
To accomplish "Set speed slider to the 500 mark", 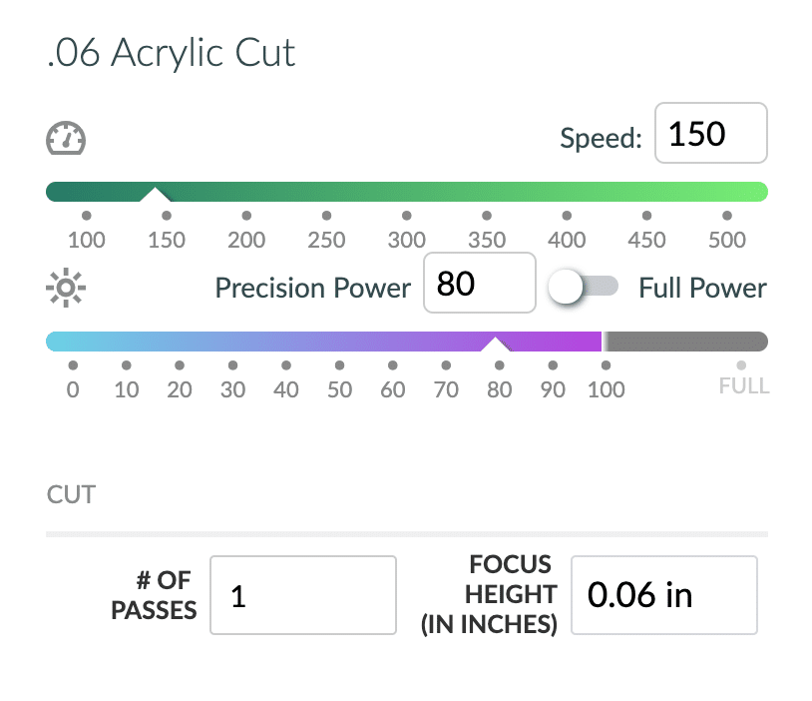I will (x=727, y=215).
